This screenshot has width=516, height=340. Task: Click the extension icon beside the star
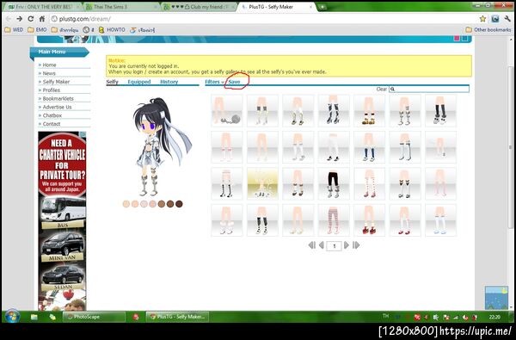[495, 19]
